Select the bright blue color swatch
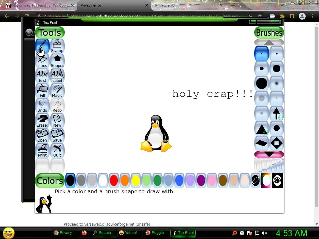The width and height of the screenshot is (319, 239). 179,180
